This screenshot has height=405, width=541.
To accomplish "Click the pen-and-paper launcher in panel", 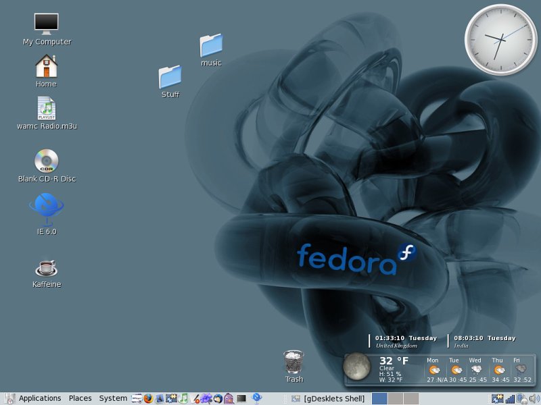I will click(x=195, y=399).
